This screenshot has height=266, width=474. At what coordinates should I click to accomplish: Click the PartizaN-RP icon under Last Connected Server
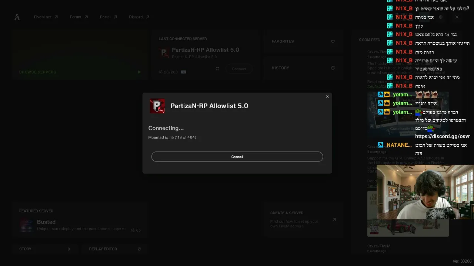coord(164,53)
